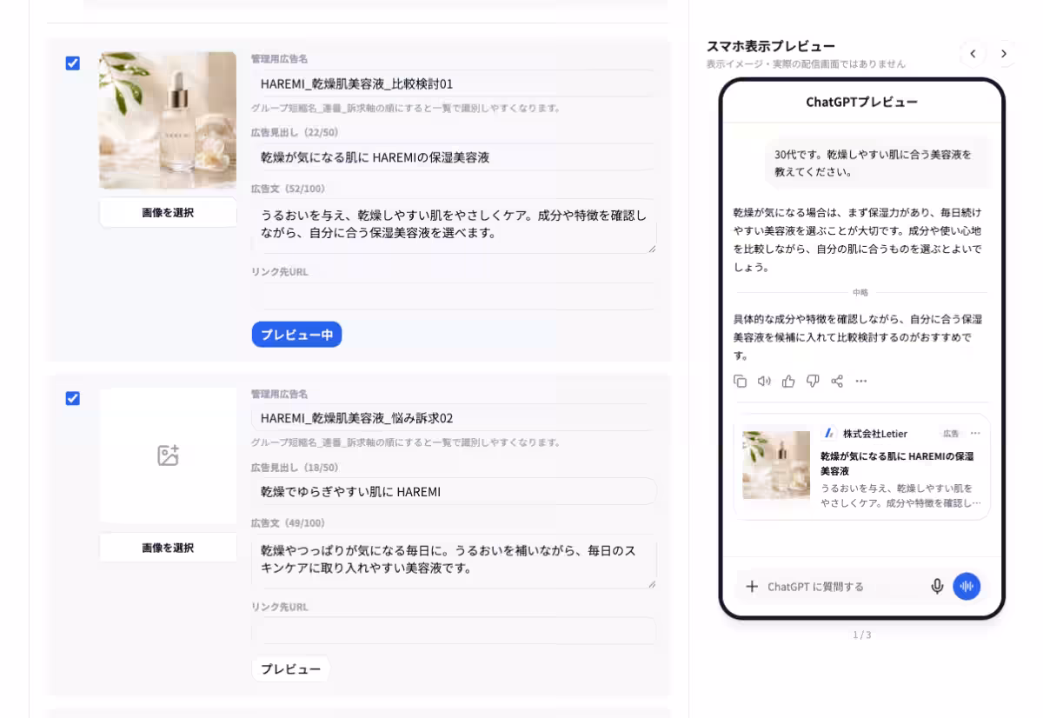
Task: Click the plus icon in the ChatGPT input bar
Action: (752, 587)
